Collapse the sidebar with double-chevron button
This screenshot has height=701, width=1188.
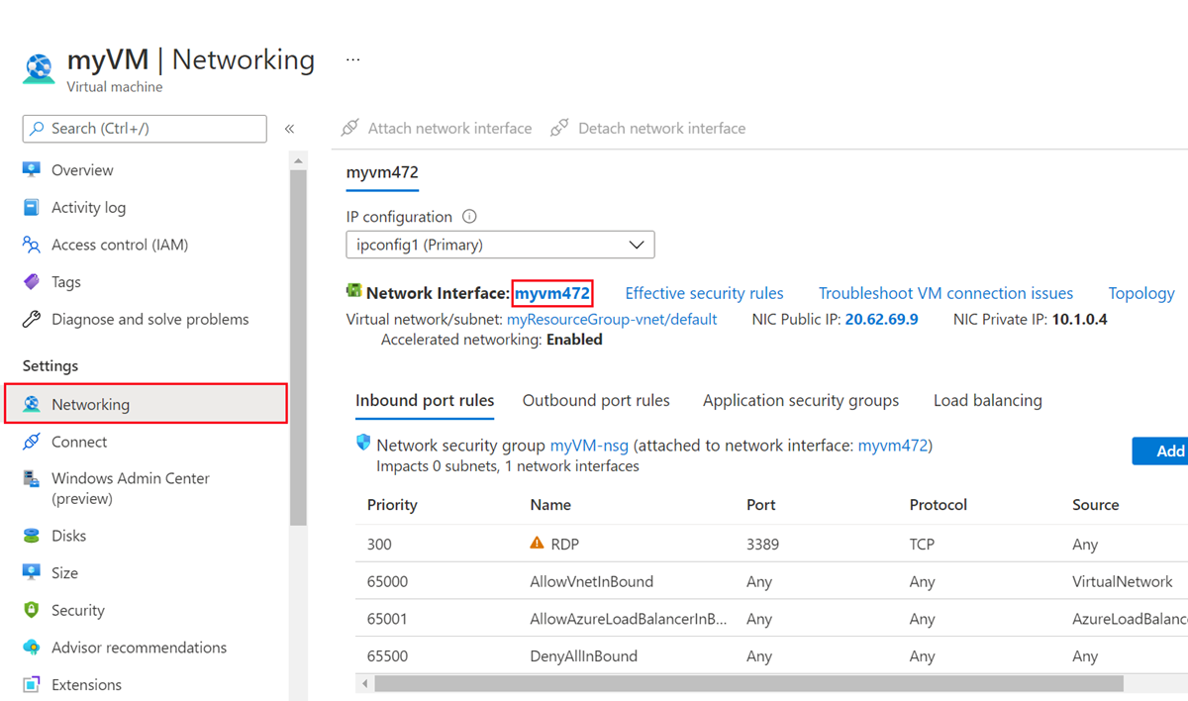tap(290, 129)
